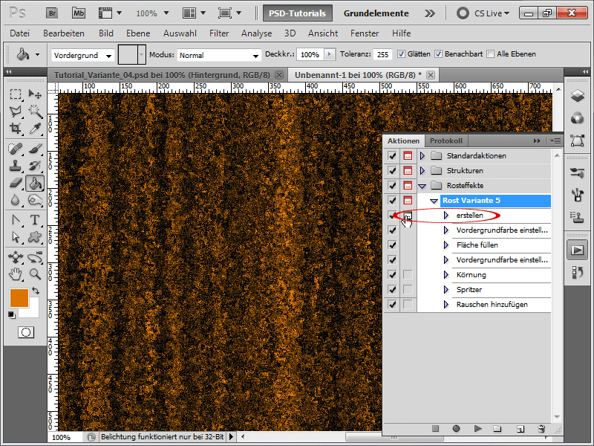594x446 pixels.
Task: Click the orange foreground color swatch
Action: pos(19,298)
